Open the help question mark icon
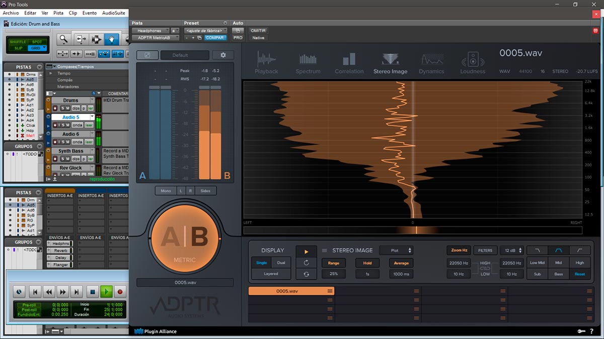604x339 pixels. tap(591, 331)
